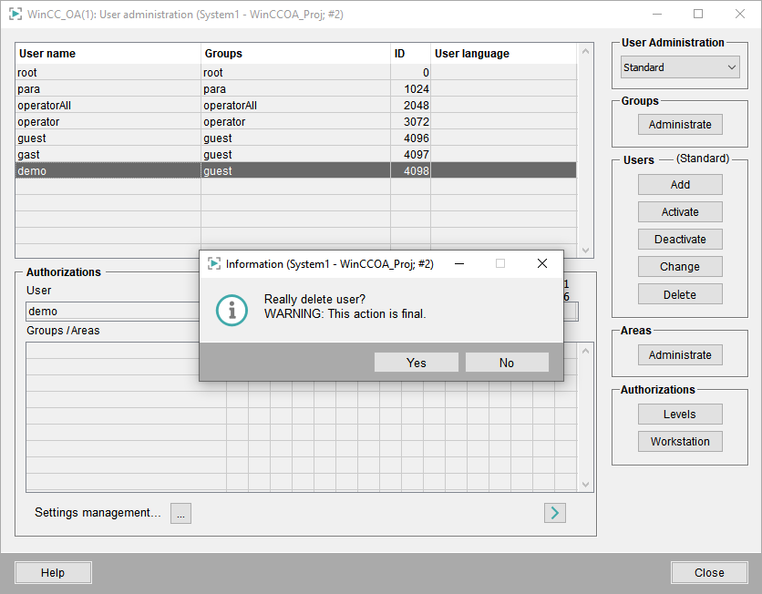Image resolution: width=762 pixels, height=594 pixels.
Task: Click the Information dialog title bar icon
Action: pyautogui.click(x=214, y=263)
